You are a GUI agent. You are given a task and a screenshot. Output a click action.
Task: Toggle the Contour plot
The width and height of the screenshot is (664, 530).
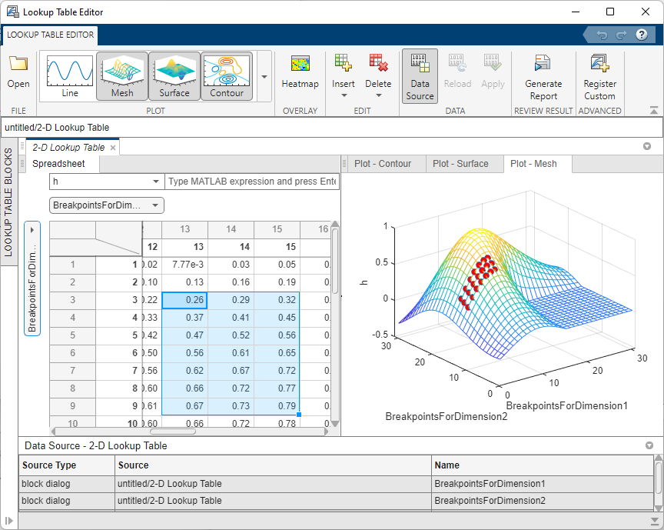coord(227,76)
